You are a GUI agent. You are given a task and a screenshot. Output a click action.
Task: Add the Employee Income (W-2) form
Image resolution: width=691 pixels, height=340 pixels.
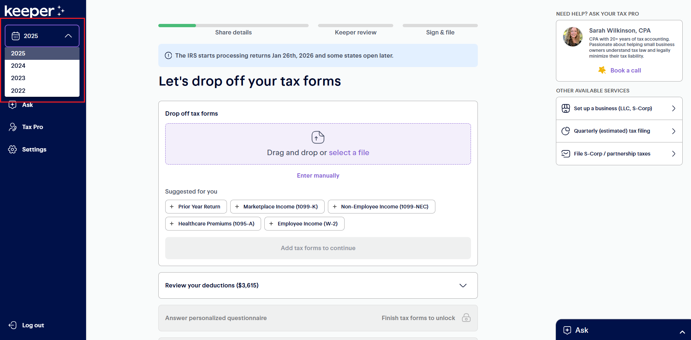[x=304, y=224]
